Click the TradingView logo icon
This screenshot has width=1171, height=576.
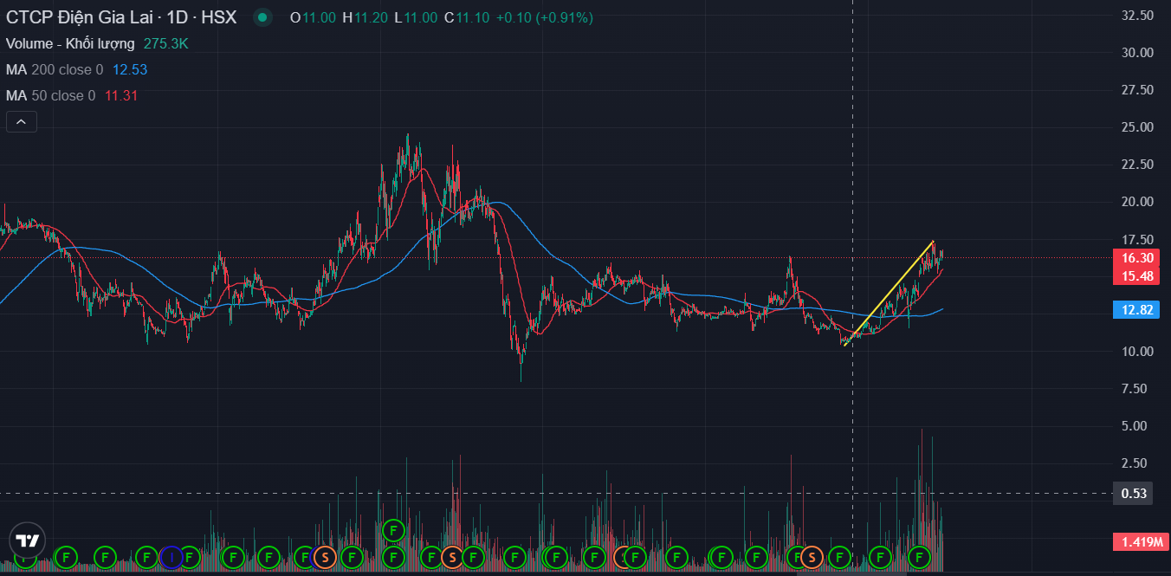tap(27, 540)
